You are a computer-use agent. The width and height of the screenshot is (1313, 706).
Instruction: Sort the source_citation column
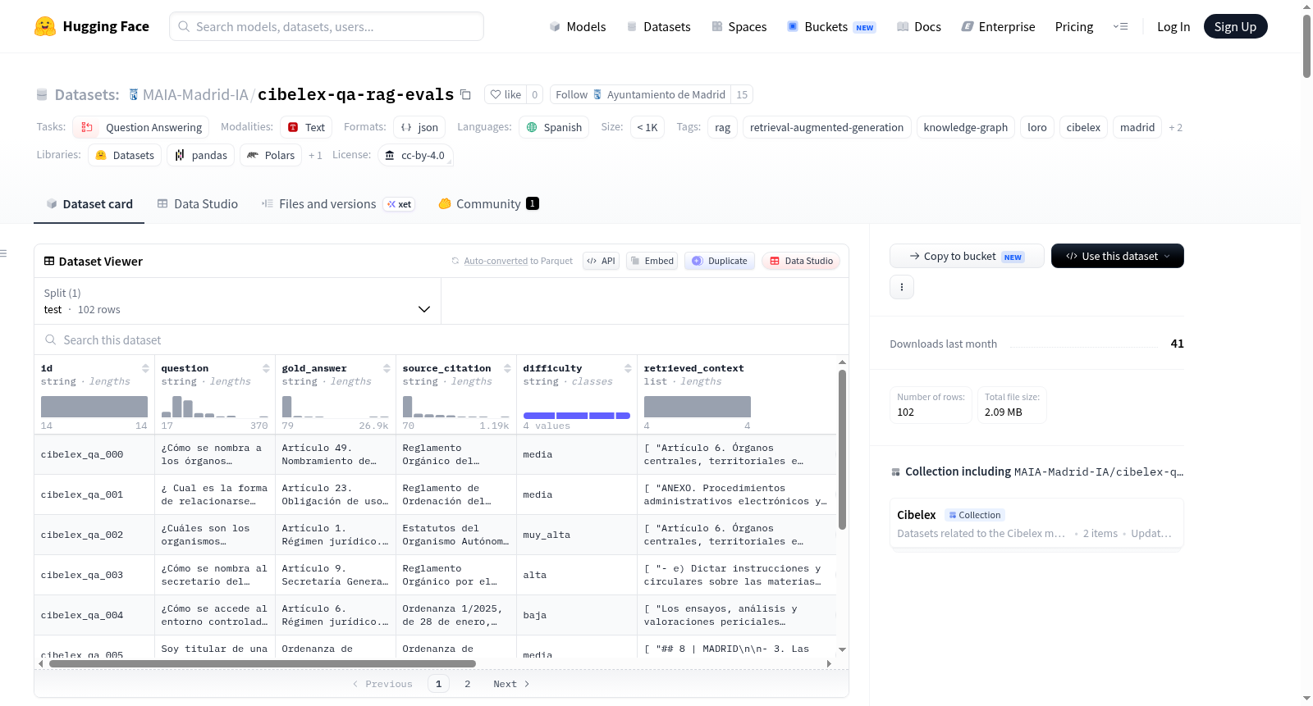tap(507, 368)
